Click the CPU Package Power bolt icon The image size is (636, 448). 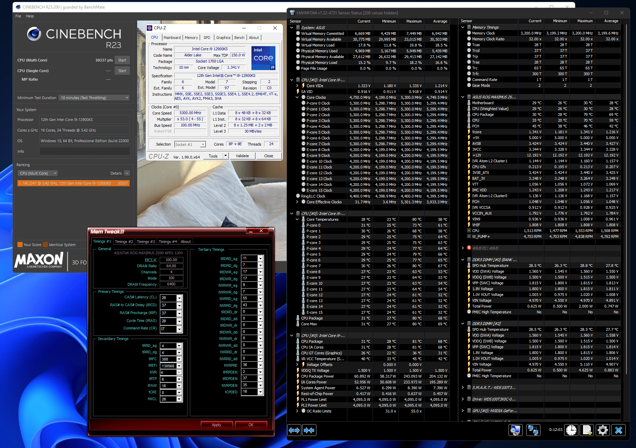(298, 376)
